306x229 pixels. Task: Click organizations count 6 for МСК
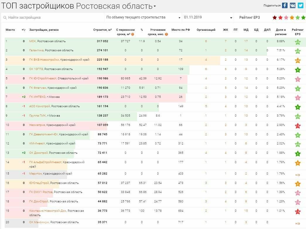(206, 41)
